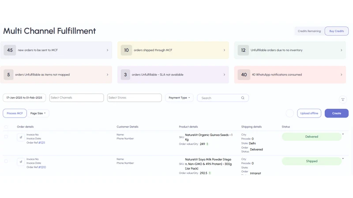353x198 pixels.
Task: Click the date range field 17-Jan-2025 to 01-Feb-2025
Action: [x=24, y=98]
